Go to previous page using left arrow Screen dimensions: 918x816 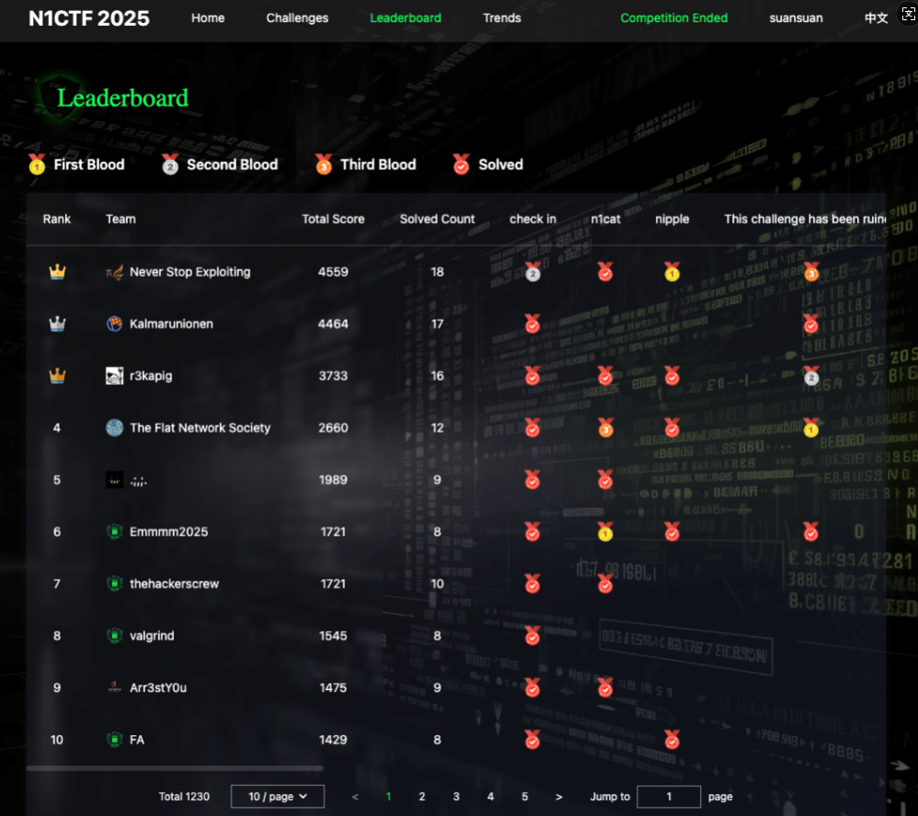click(x=355, y=797)
